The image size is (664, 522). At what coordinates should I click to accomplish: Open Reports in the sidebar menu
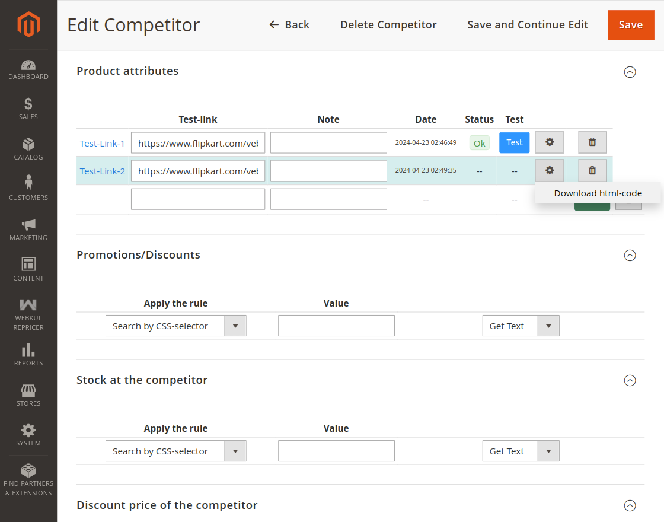[x=28, y=355]
